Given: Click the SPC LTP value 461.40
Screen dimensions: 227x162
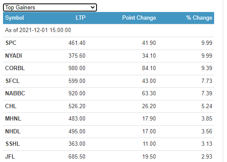Looking at the screenshot, I should tap(77, 43).
